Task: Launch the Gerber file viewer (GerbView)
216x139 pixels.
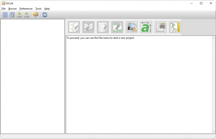Action: [132, 27]
